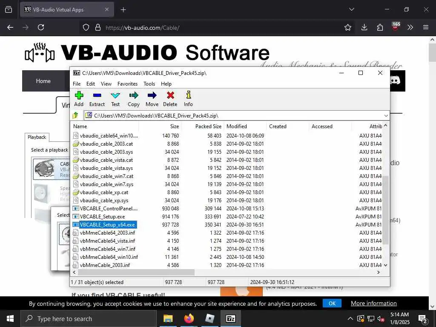The height and width of the screenshot is (327, 436).
Task: Click the Discord icon on the website
Action: coord(395,80)
